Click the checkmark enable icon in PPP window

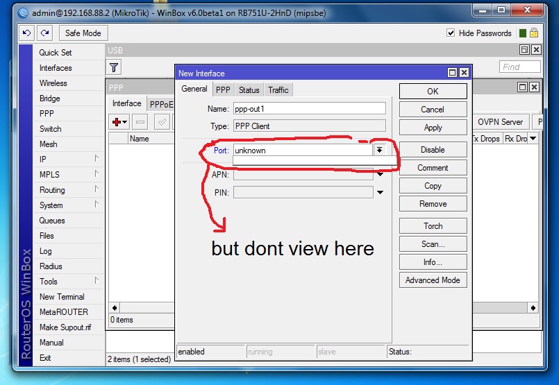click(162, 122)
